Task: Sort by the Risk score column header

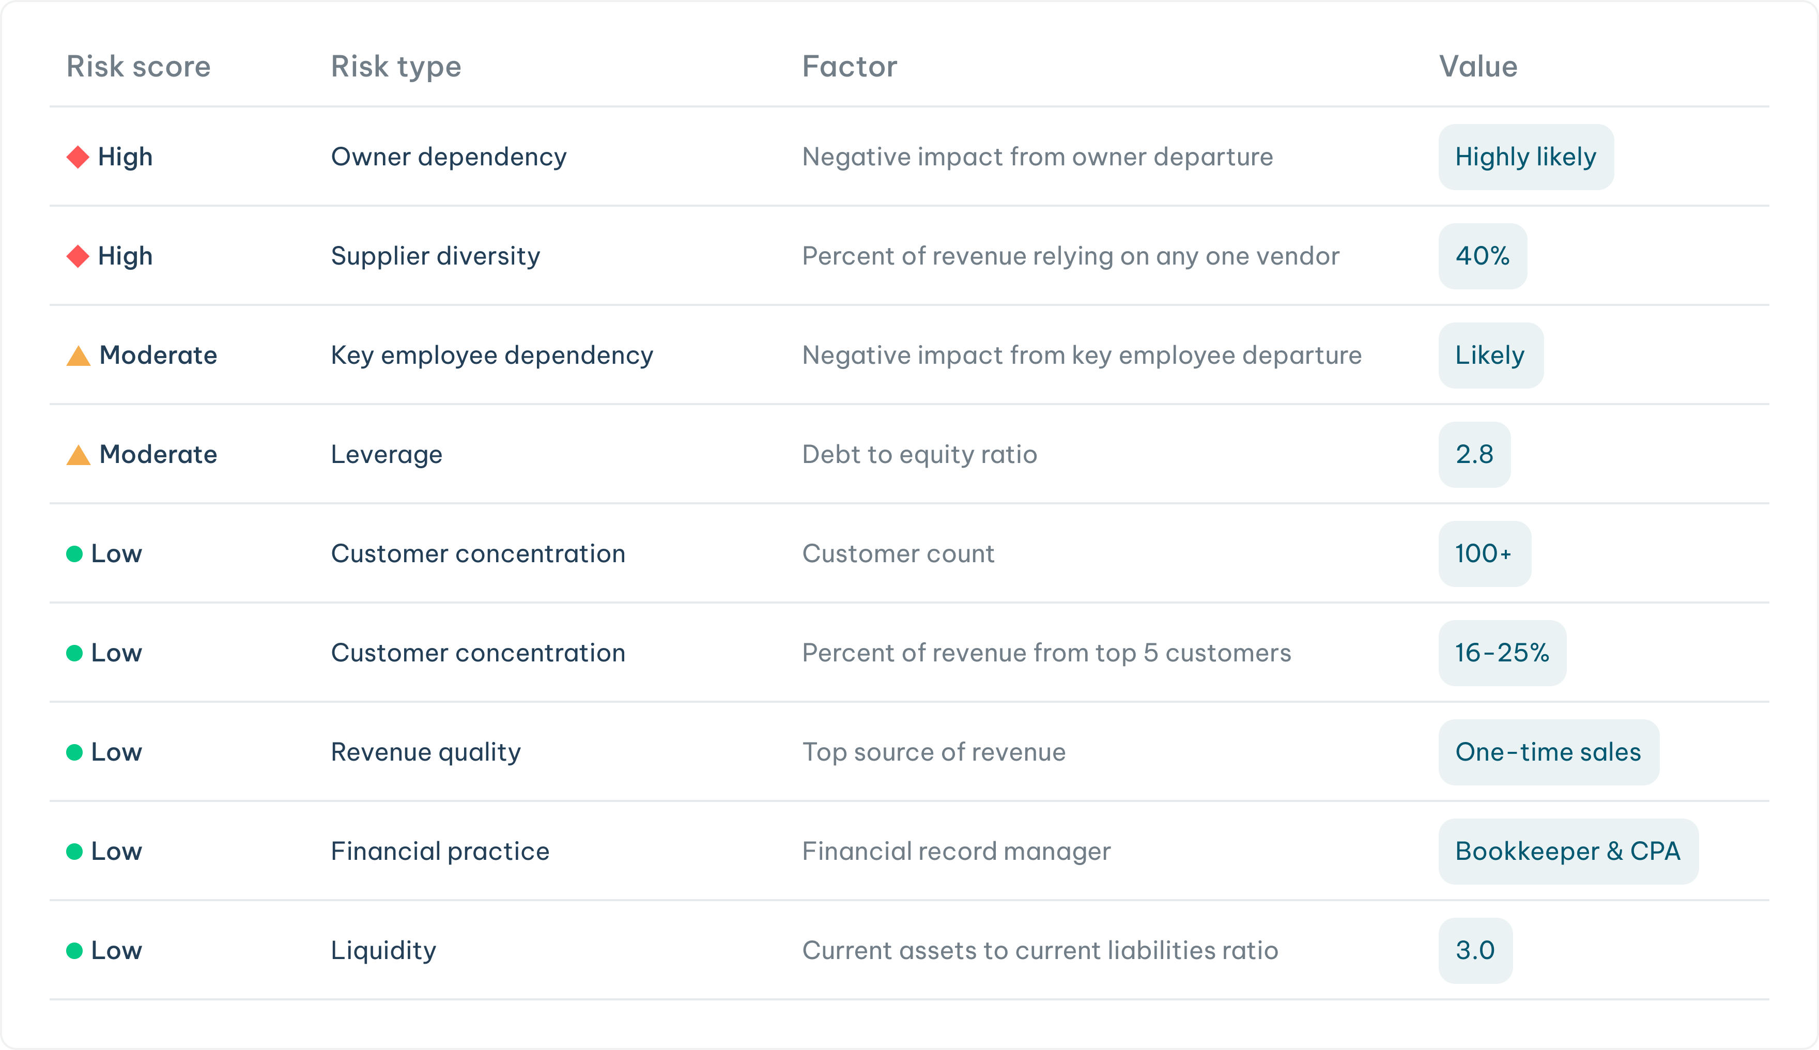Action: (x=138, y=66)
